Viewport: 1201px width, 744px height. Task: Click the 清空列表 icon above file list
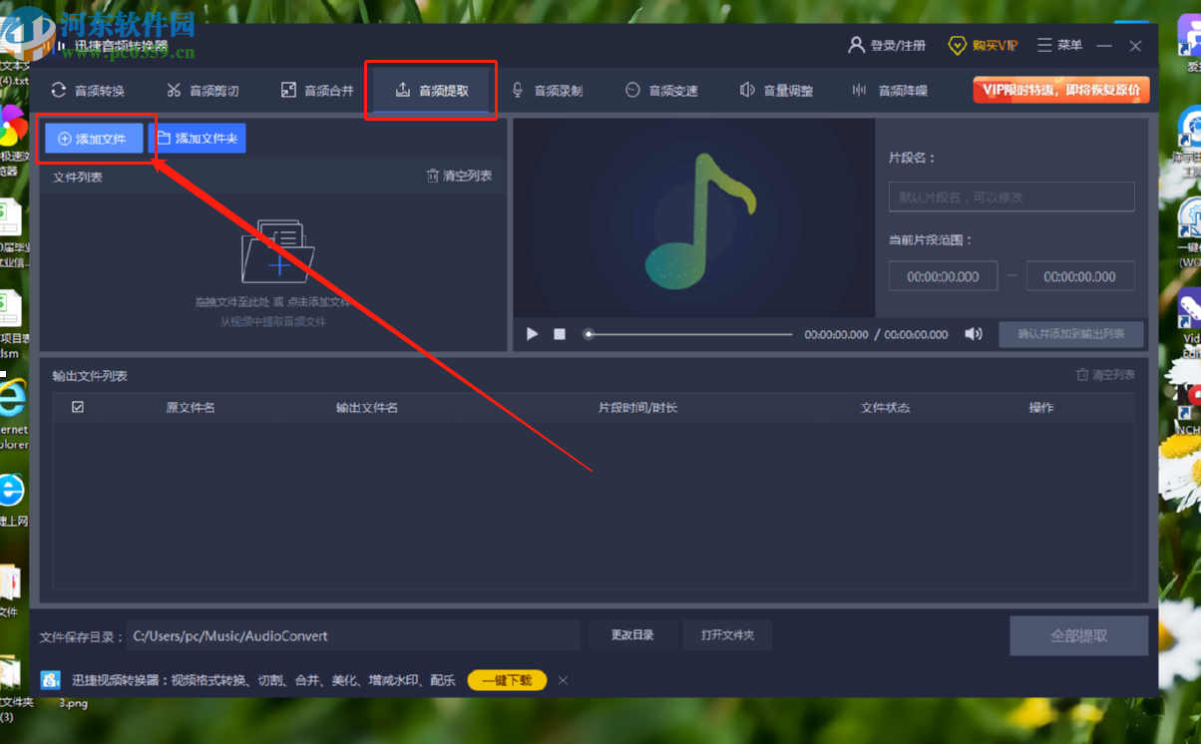(x=459, y=176)
